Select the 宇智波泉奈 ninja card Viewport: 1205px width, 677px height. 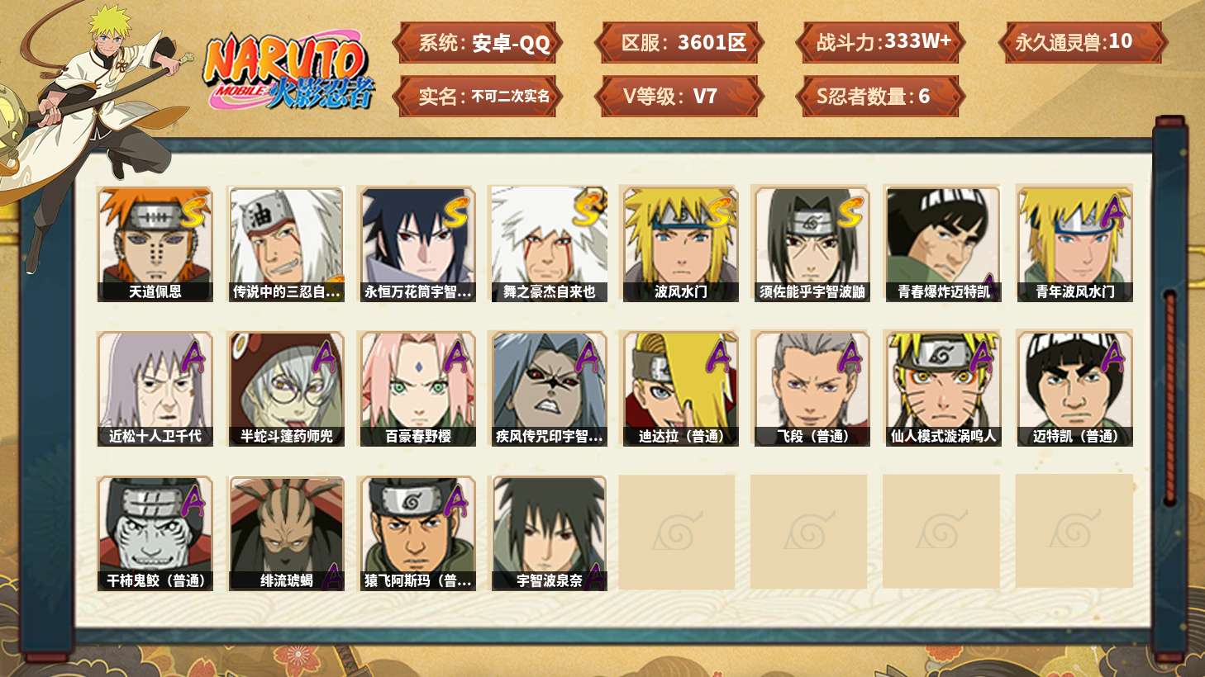coord(549,533)
